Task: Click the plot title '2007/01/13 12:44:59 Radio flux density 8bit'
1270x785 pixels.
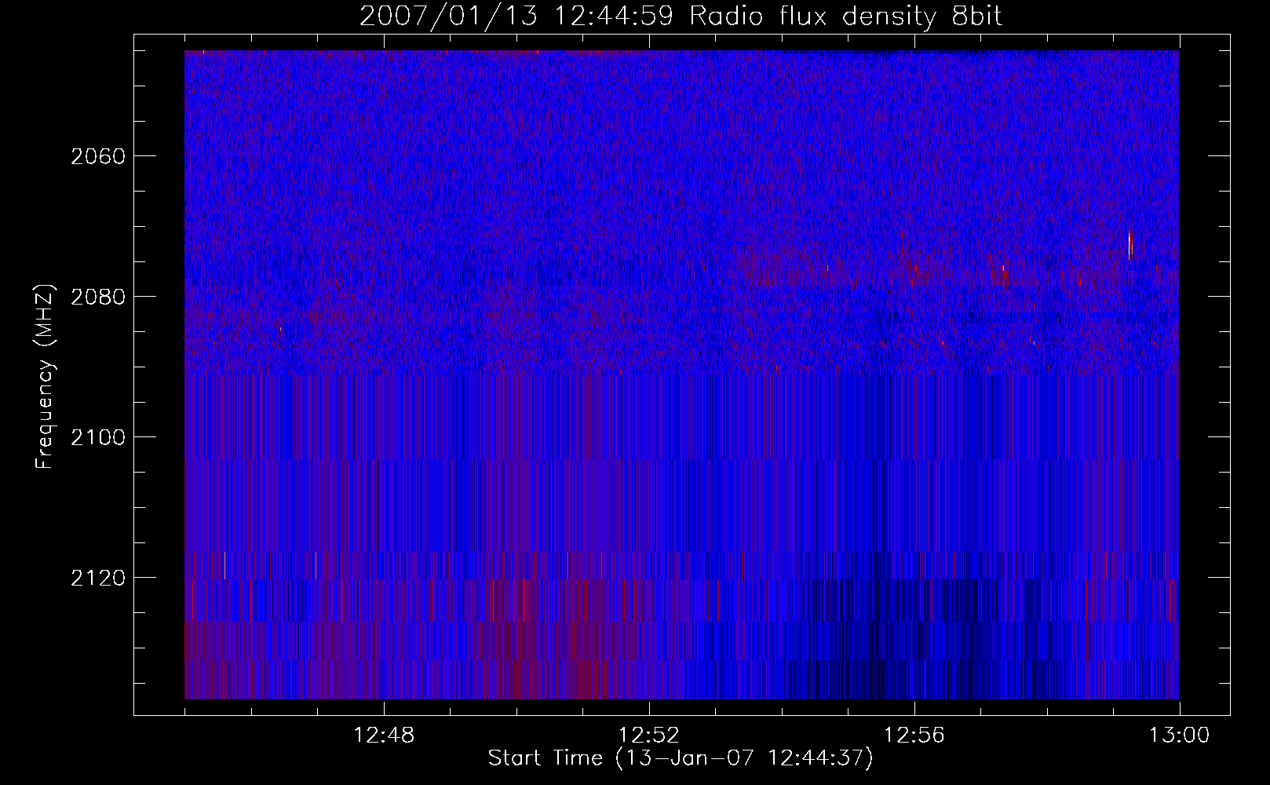Action: click(681, 16)
